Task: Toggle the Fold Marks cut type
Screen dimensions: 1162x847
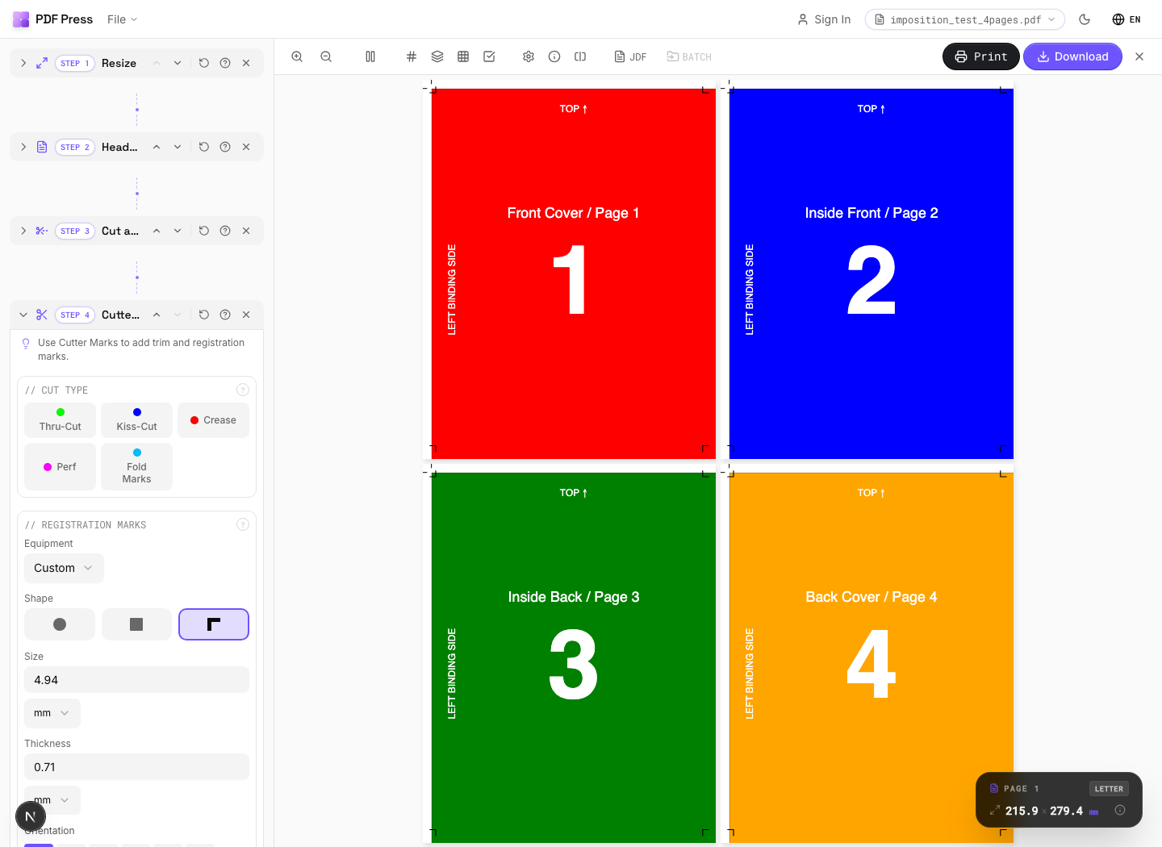Action: (137, 466)
